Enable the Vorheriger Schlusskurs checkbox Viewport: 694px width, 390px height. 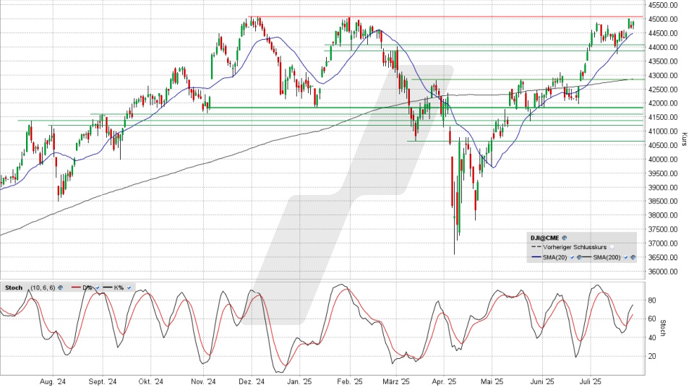612,247
